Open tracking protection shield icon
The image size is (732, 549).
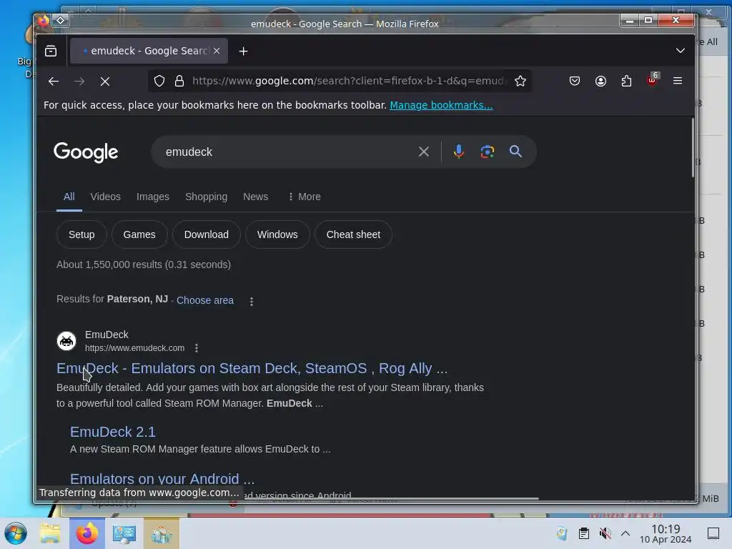[159, 81]
